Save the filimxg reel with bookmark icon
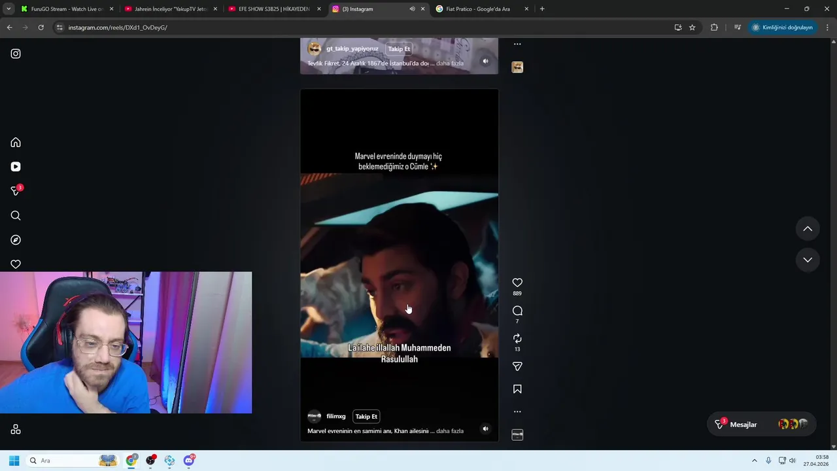Viewport: 837px width, 471px height. (517, 389)
